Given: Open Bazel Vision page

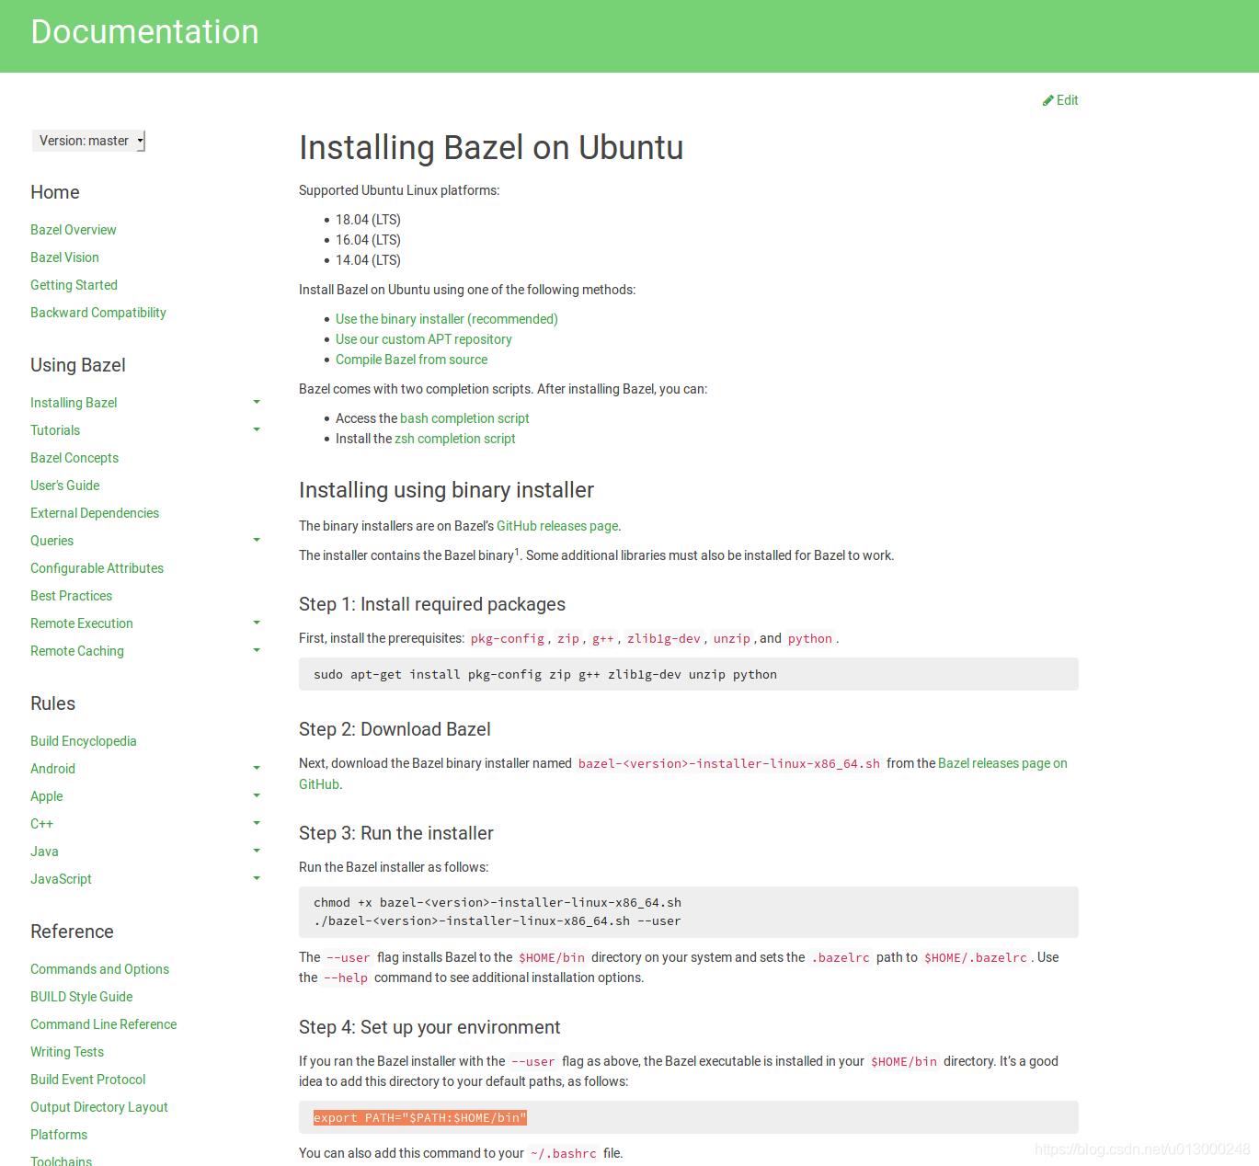Looking at the screenshot, I should [x=64, y=257].
